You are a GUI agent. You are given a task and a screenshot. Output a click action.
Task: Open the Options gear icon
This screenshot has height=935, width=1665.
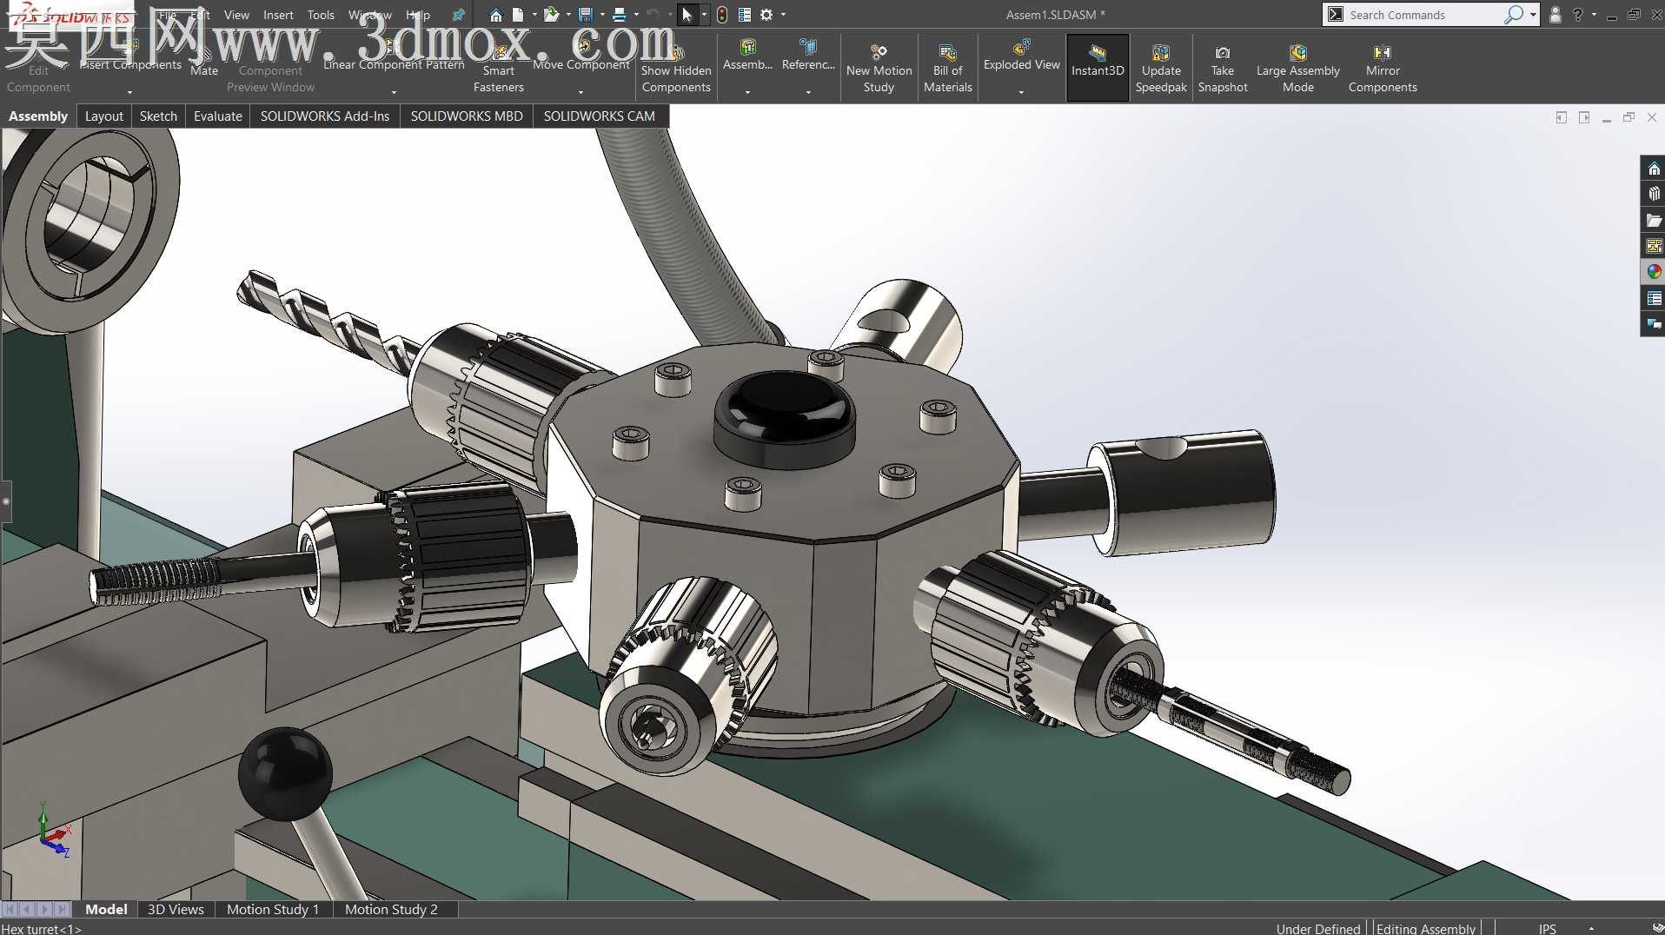766,15
